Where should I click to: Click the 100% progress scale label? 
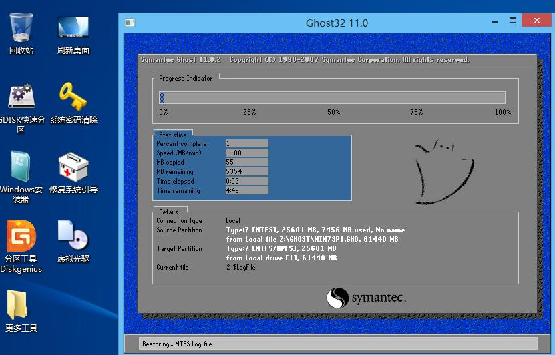coord(503,112)
